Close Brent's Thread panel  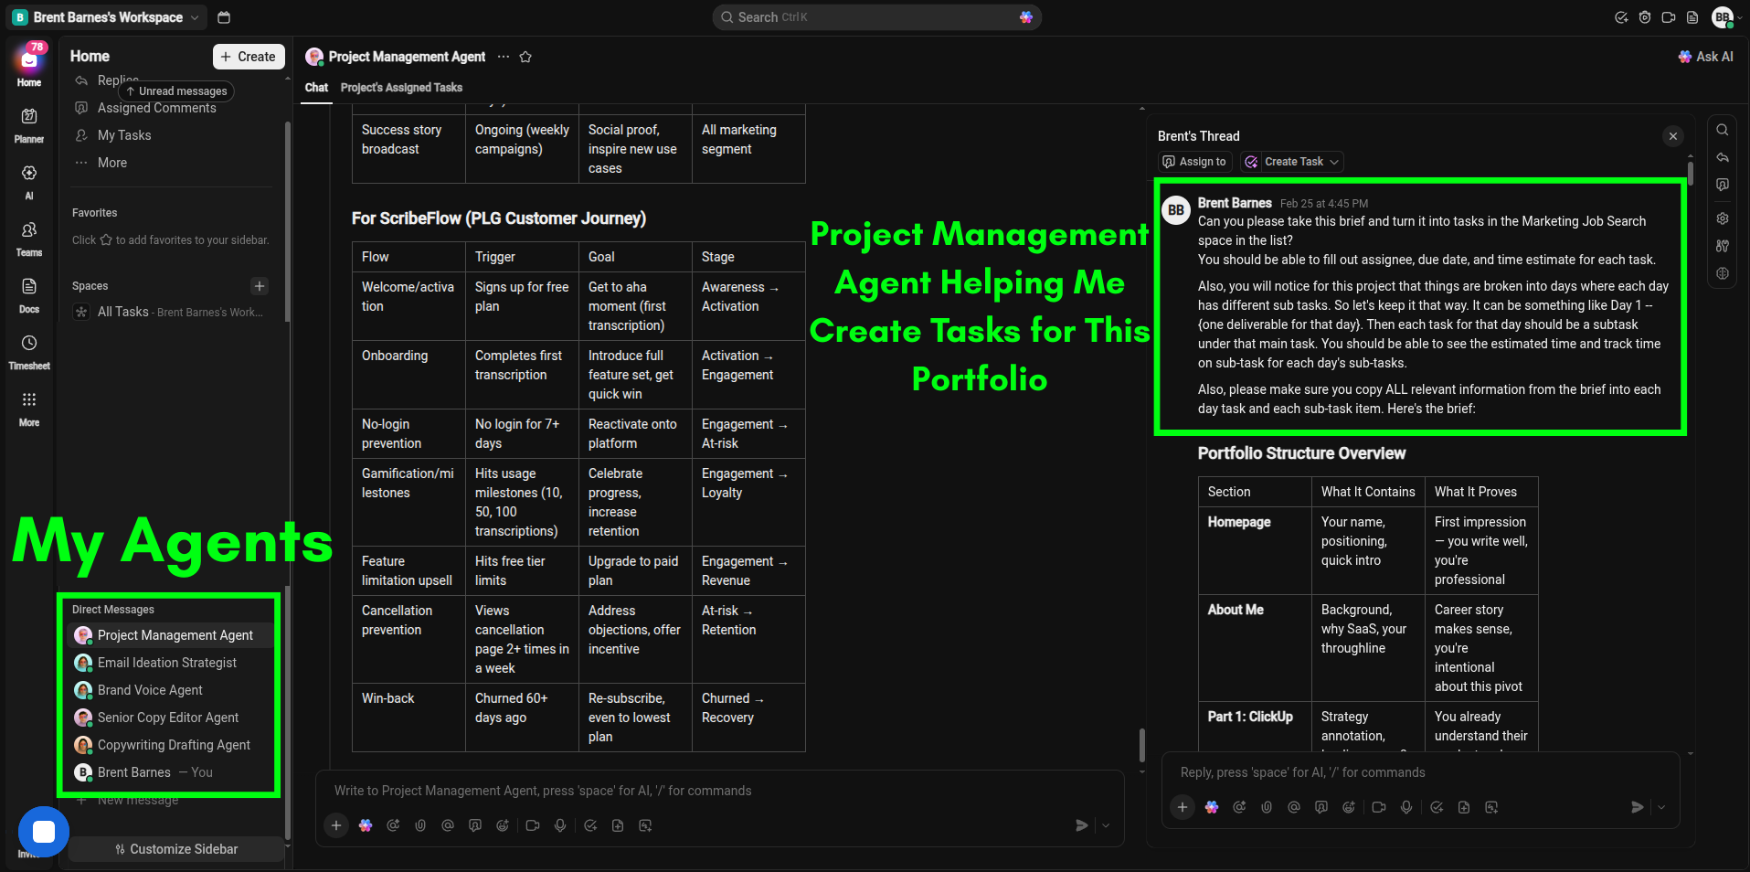[1673, 136]
